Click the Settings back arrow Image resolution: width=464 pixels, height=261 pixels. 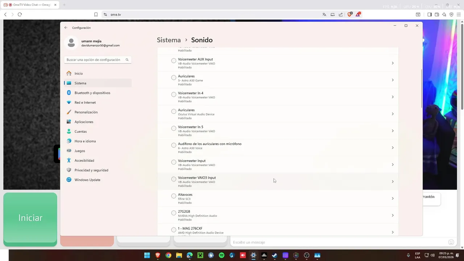click(66, 28)
